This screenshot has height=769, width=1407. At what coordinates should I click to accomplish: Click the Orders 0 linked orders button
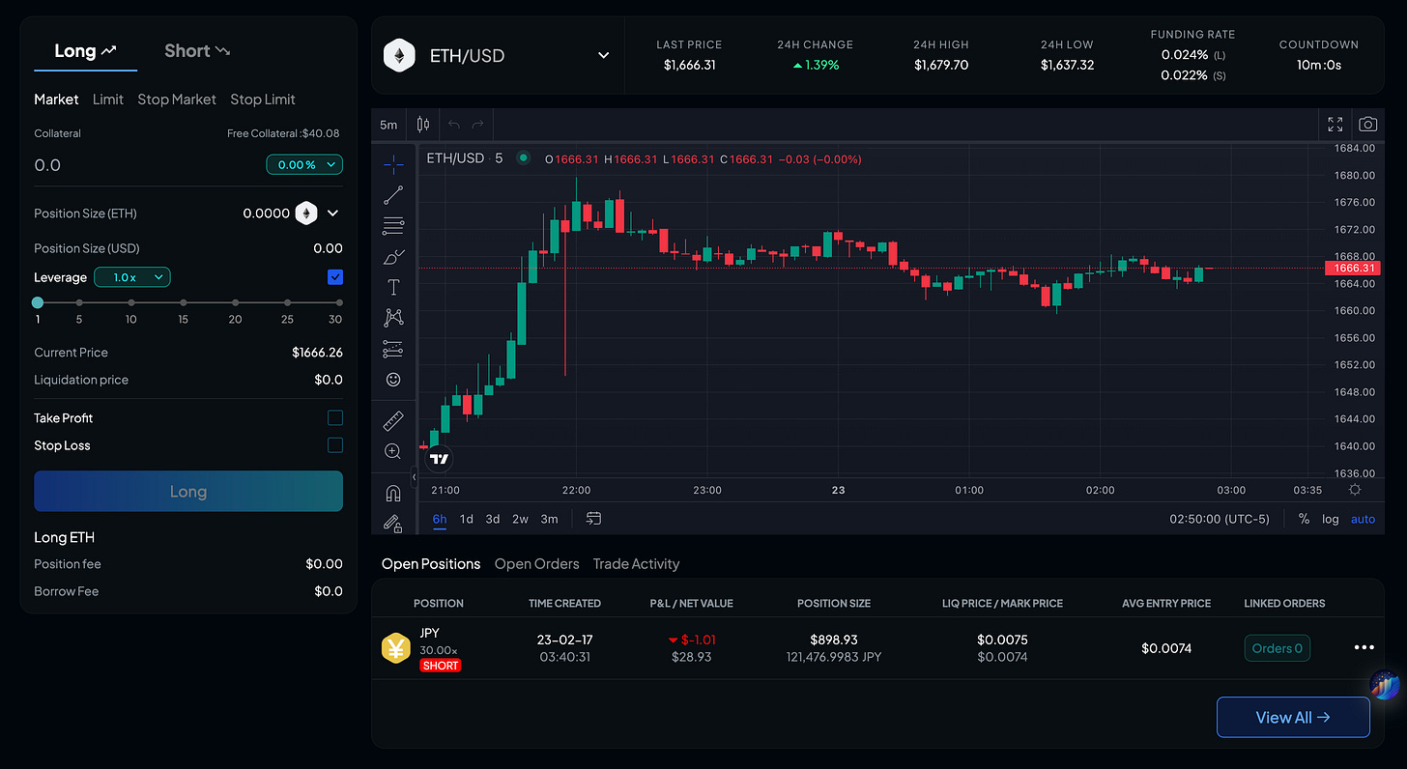pos(1277,648)
